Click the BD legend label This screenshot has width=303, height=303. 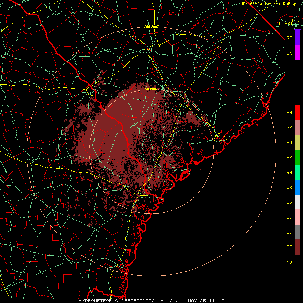point(289,143)
